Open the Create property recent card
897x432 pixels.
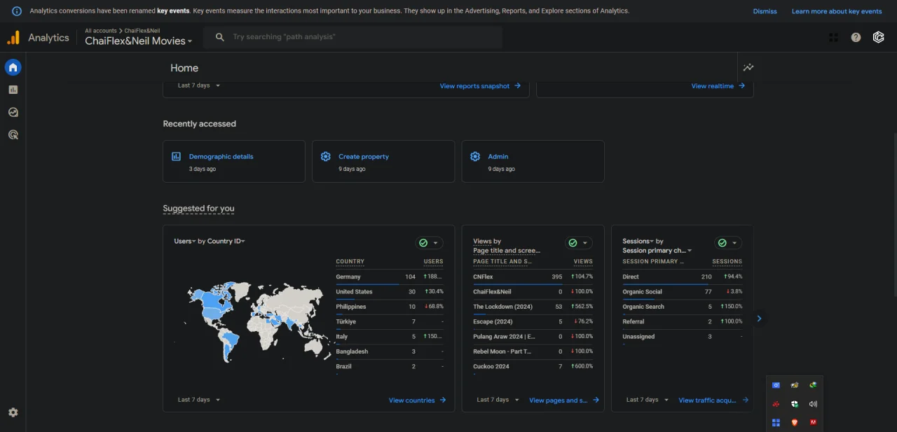click(x=383, y=162)
